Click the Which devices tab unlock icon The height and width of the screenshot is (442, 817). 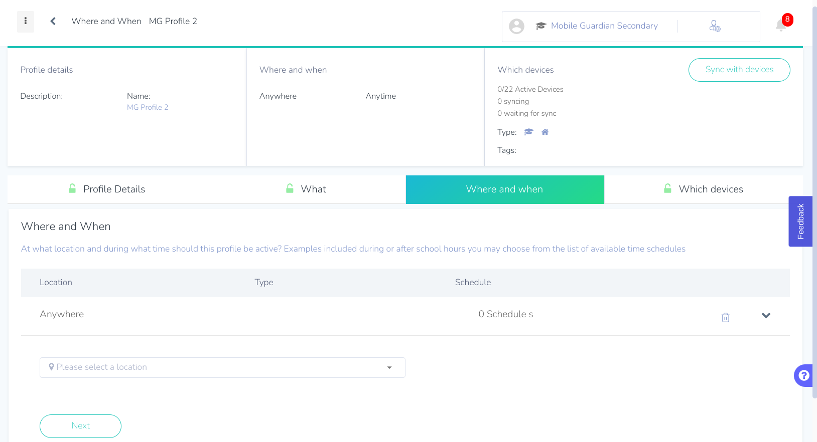click(x=667, y=188)
